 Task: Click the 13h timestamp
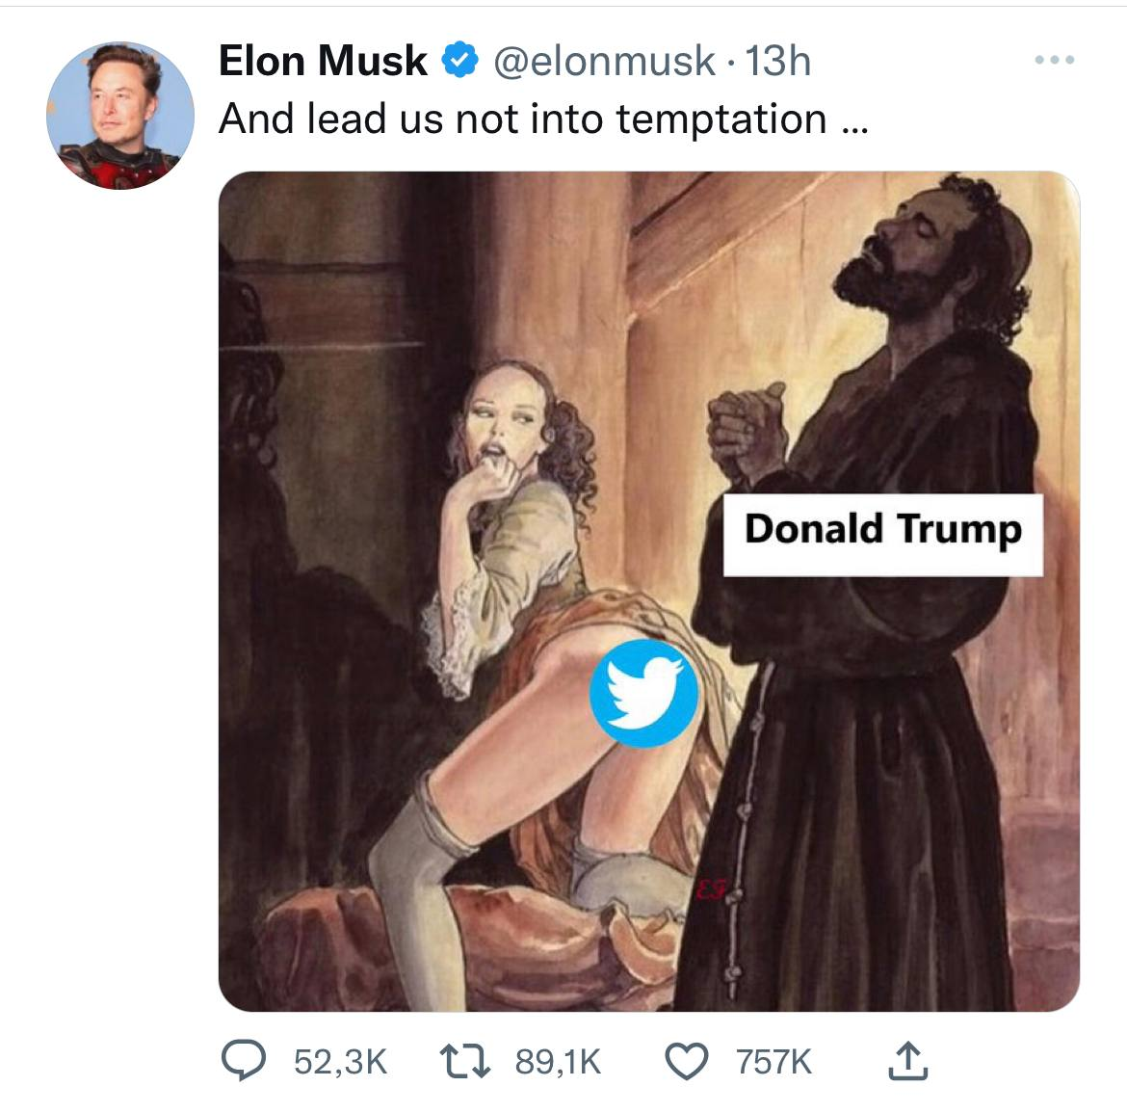pos(777,61)
